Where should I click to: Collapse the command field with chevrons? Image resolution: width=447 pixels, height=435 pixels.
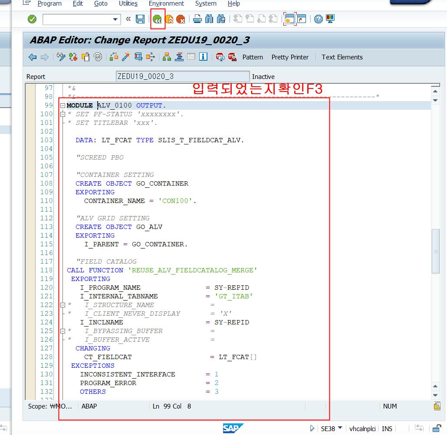click(x=128, y=19)
